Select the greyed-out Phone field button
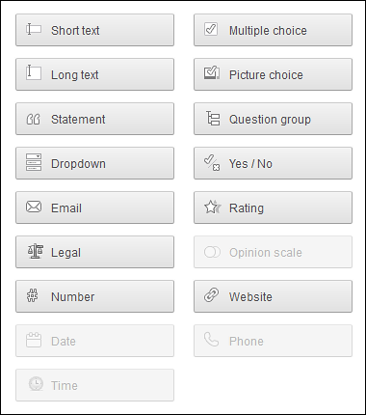The width and height of the screenshot is (366, 415). pyautogui.click(x=273, y=341)
